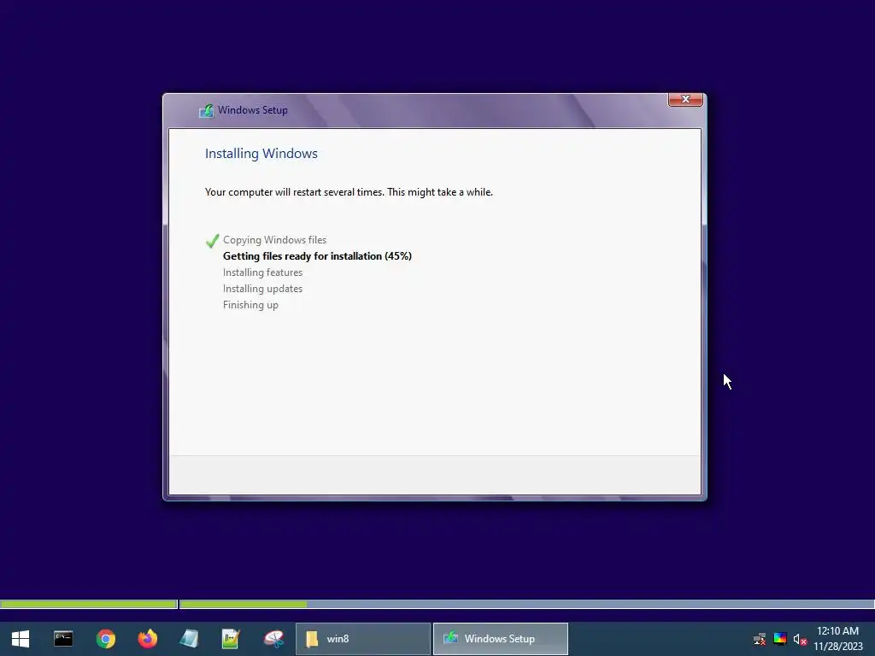This screenshot has width=875, height=656.
Task: Select the 'Installing updates' step text
Action: [262, 289]
